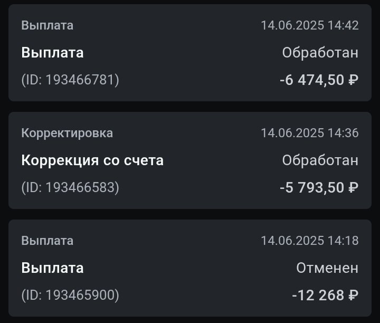Screen dimensions: 380x323
Task: Click Обработан status of the Корректировка entry
Action: click(320, 160)
